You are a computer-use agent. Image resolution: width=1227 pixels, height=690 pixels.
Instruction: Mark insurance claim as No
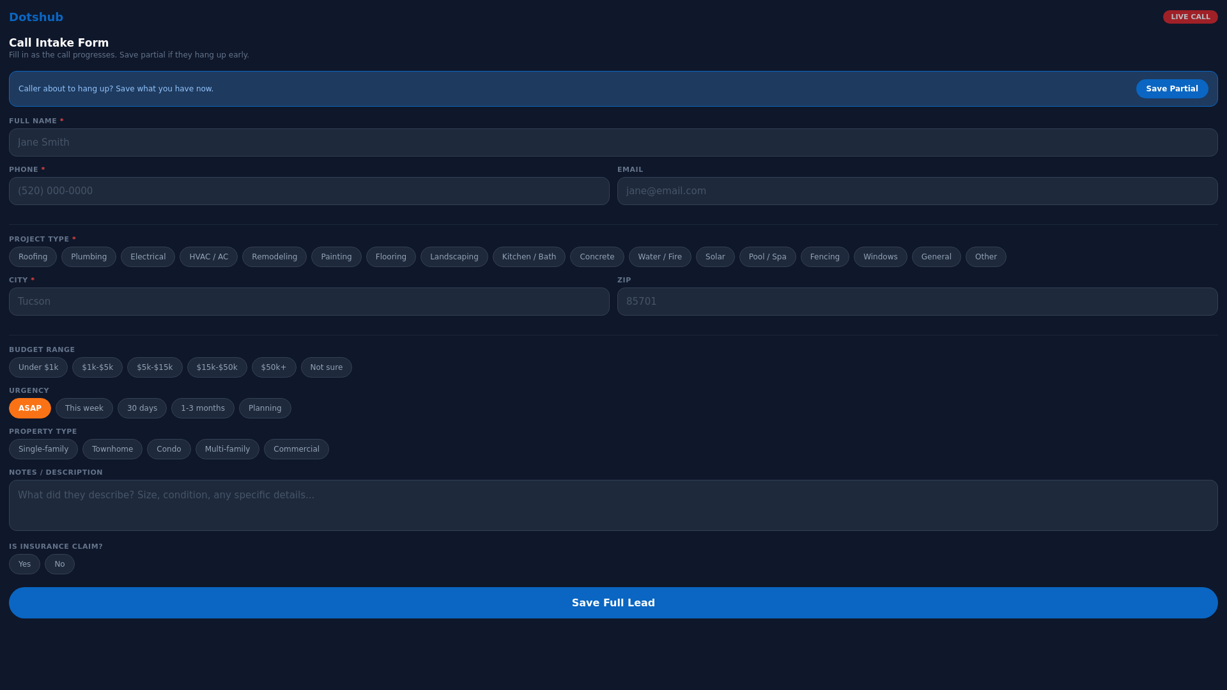[x=59, y=564]
